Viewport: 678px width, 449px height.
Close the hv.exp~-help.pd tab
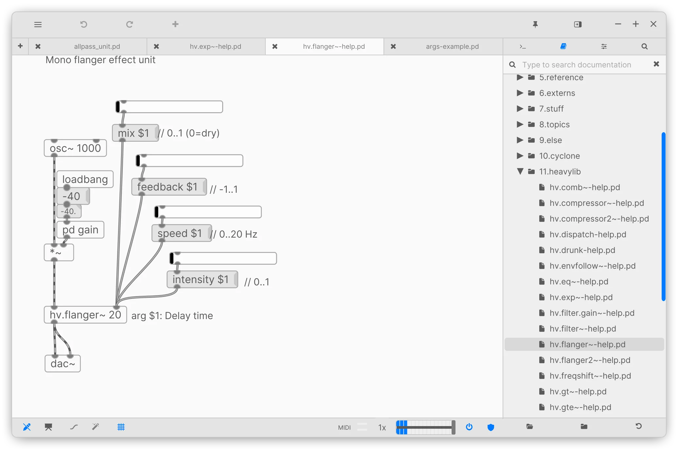click(156, 46)
